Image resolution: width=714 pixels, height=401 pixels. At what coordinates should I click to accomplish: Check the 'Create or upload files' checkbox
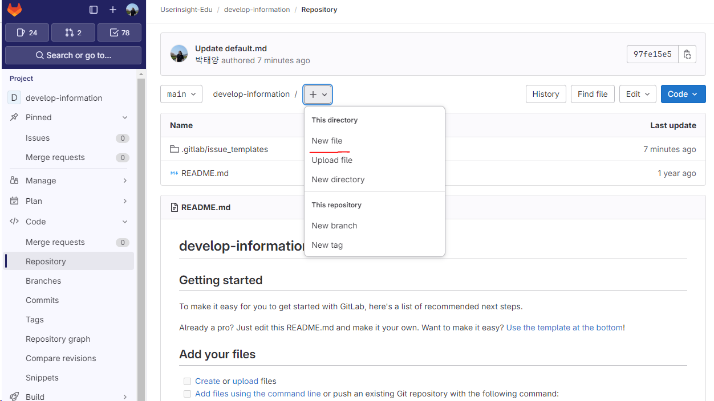click(x=187, y=381)
